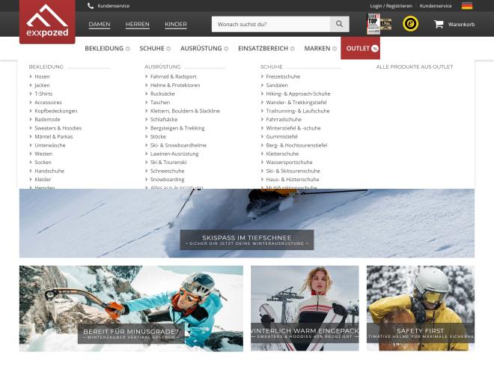Select the Damen tab
This screenshot has height=370, width=494.
[100, 24]
